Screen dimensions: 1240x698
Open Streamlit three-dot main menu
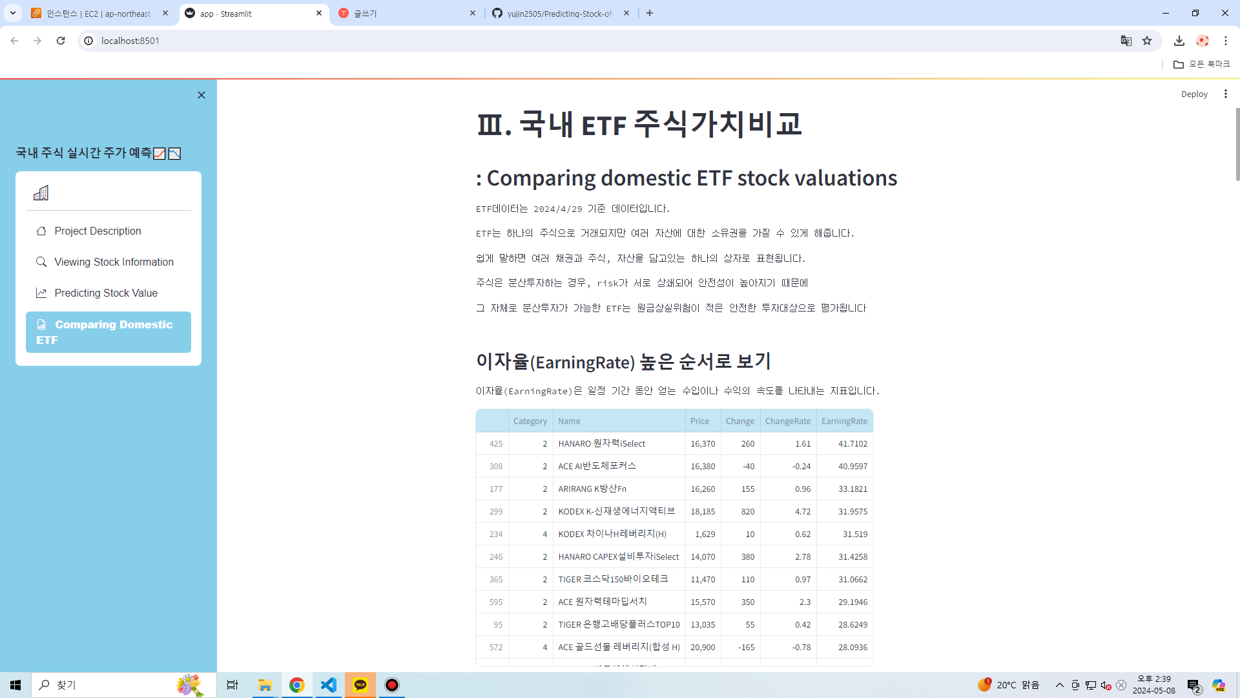1225,94
